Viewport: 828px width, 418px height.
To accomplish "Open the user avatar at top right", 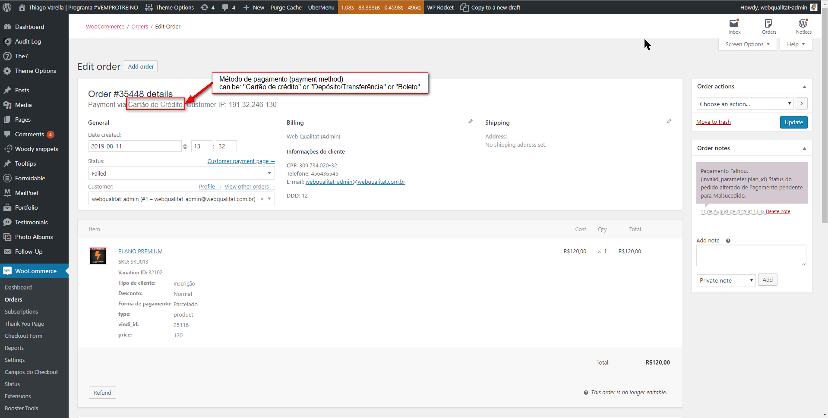I will [x=814, y=7].
